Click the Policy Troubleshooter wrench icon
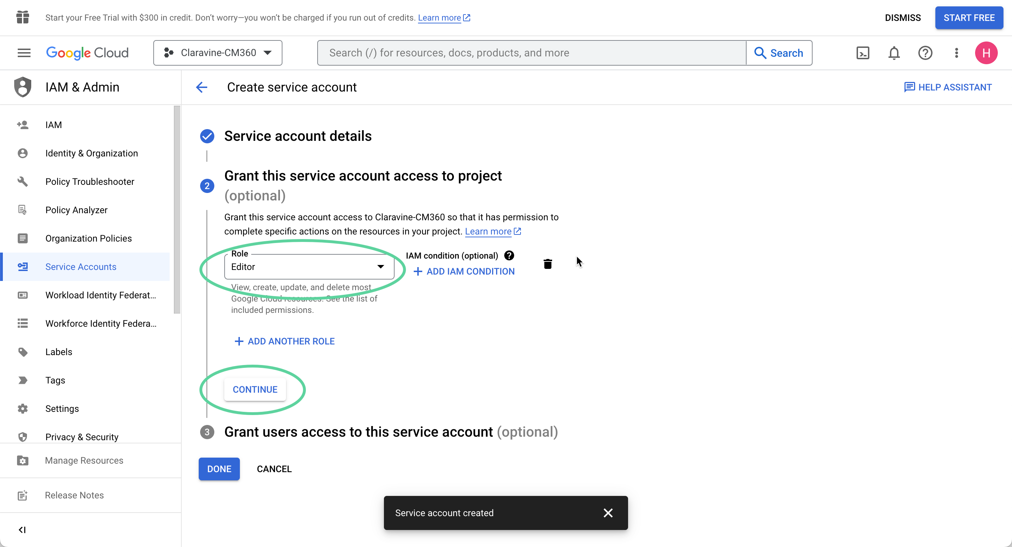 click(23, 181)
